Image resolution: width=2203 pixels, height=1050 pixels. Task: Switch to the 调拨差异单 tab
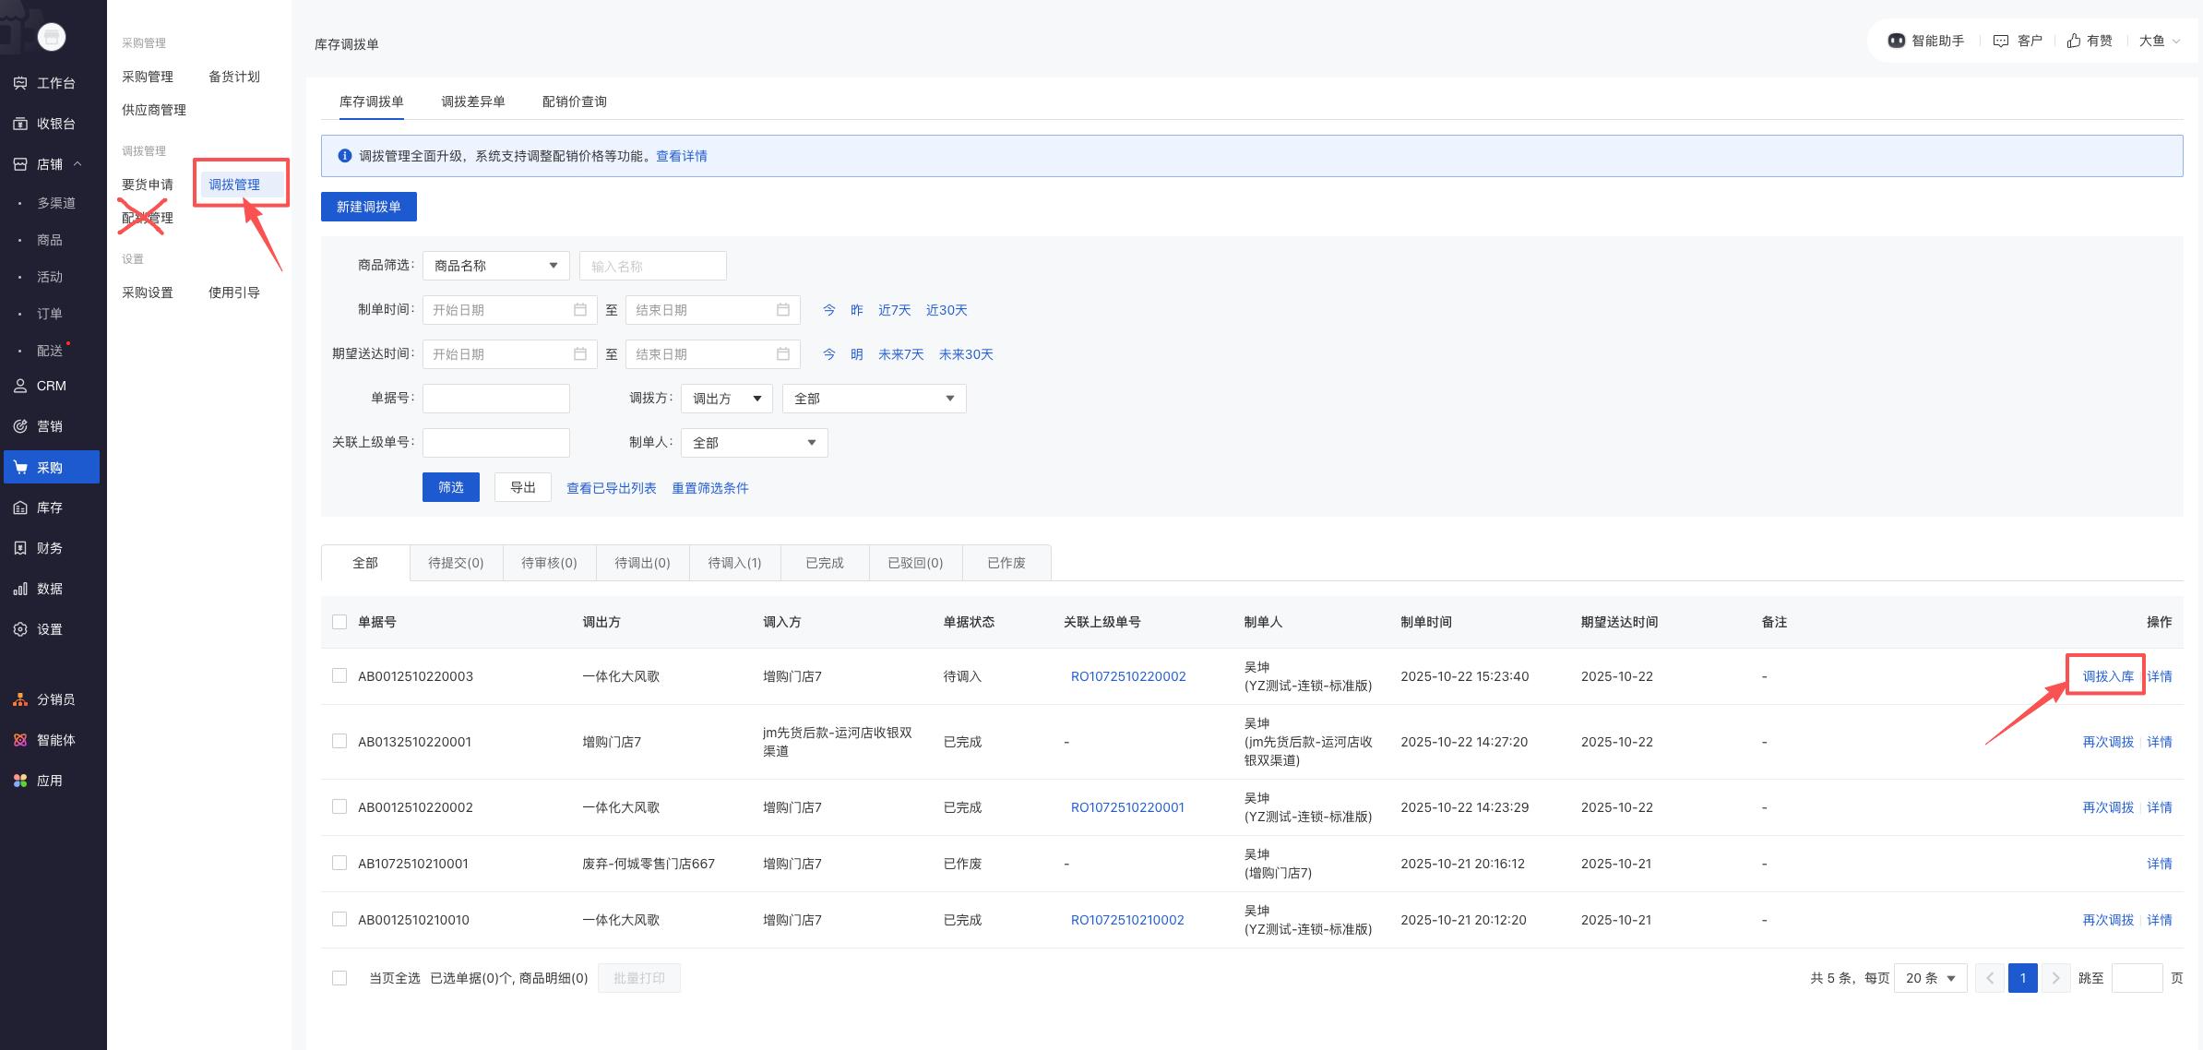pos(472,101)
